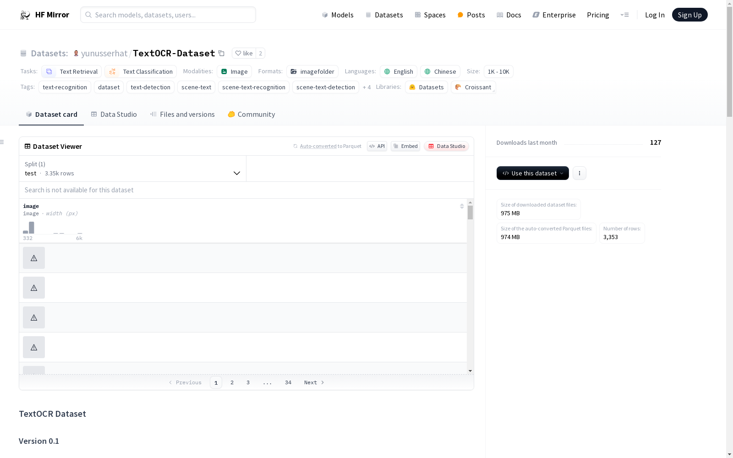
Task: Open Posts in top navigation
Action: tap(471, 15)
